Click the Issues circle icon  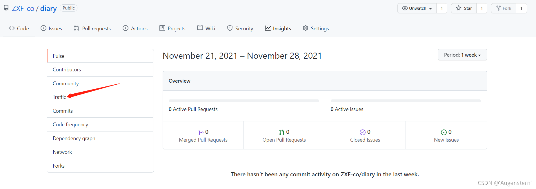(43, 28)
